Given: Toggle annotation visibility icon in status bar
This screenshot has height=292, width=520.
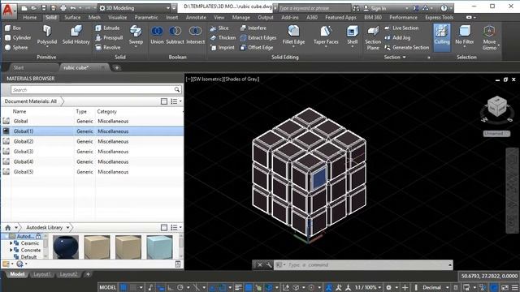Looking at the screenshot, I should pyautogui.click(x=329, y=287).
